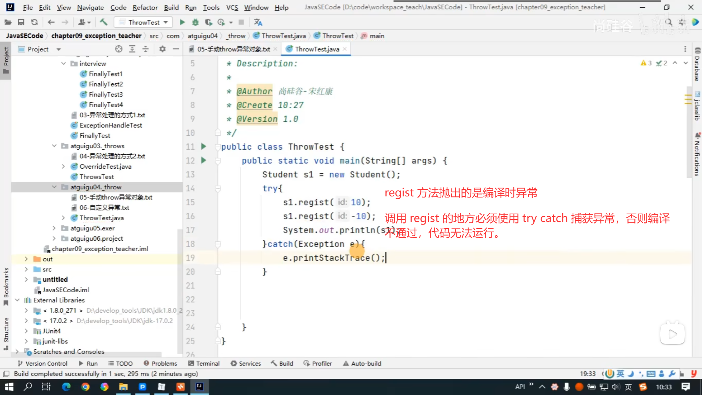Expand the out folder

point(26,259)
